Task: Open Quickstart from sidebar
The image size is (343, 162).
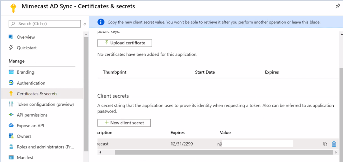Action: click(27, 48)
